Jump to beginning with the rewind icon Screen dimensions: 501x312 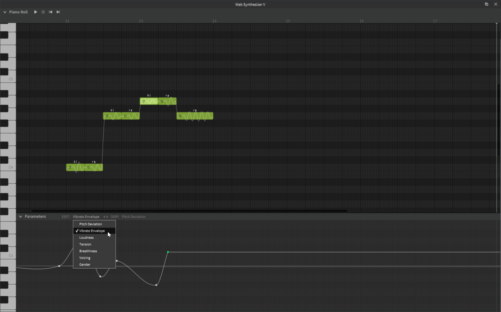(50, 12)
